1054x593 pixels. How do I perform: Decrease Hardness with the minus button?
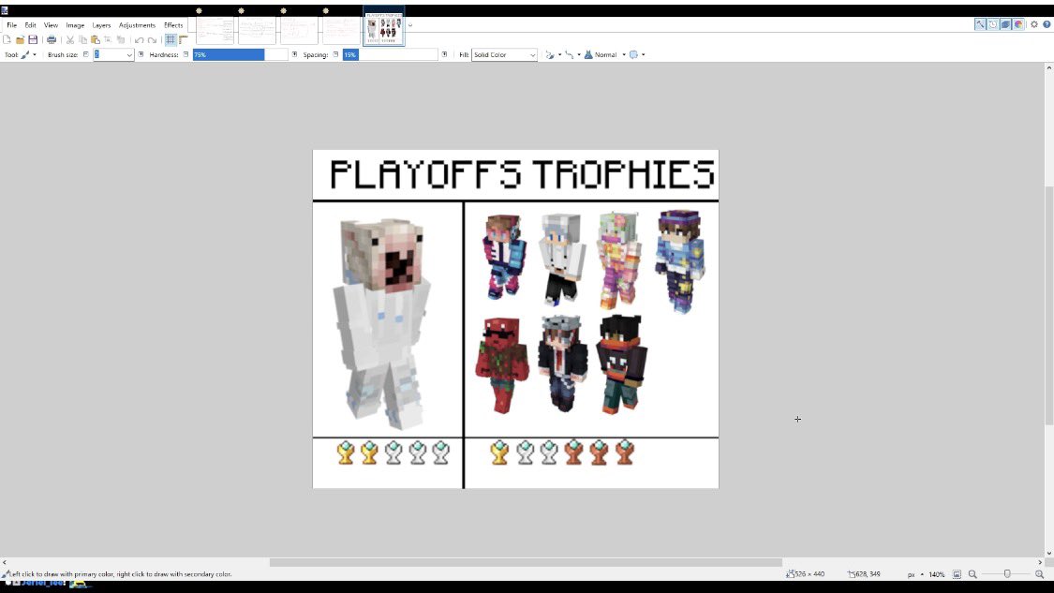click(x=186, y=54)
